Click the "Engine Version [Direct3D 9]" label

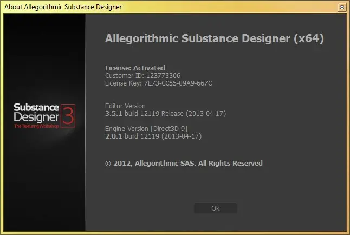click(x=146, y=129)
